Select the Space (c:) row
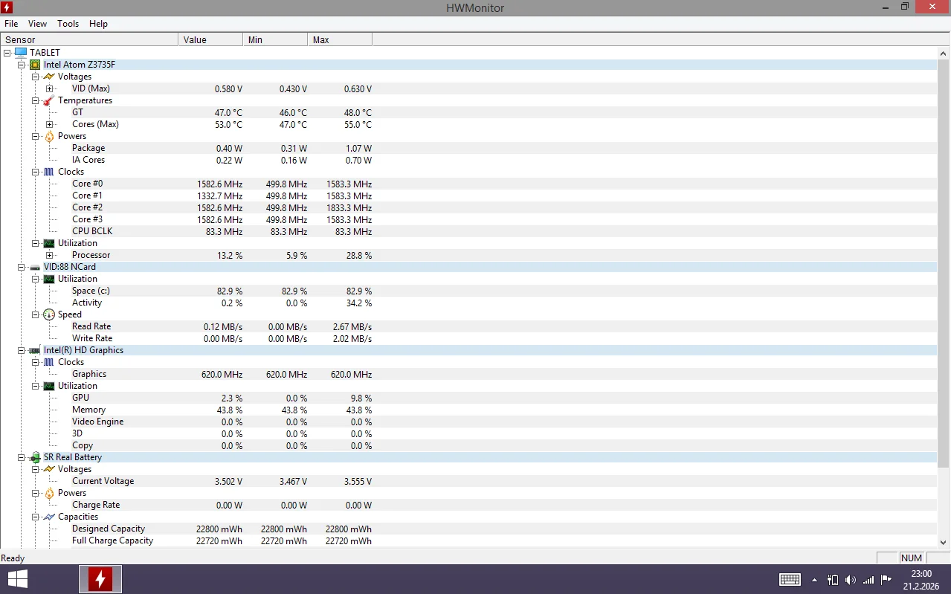Viewport: 951px width, 594px height. (x=468, y=291)
